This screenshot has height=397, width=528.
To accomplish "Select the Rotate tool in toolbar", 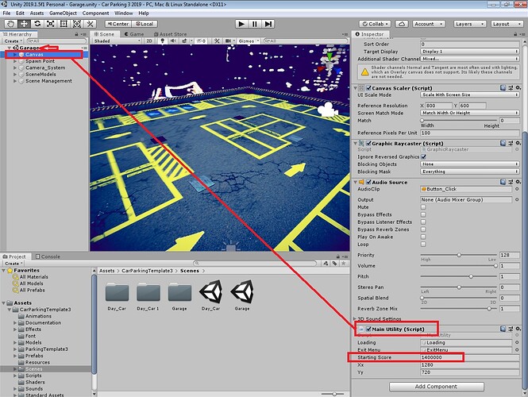I will 37,24.
